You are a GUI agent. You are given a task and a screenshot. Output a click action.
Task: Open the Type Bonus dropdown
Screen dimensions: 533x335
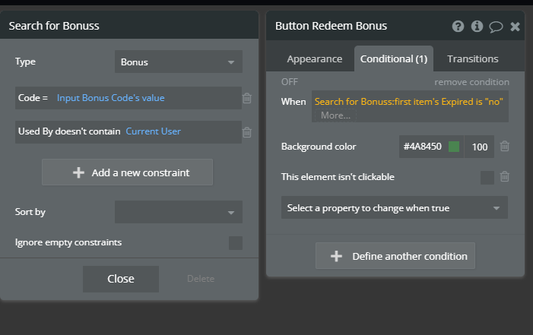click(x=179, y=62)
